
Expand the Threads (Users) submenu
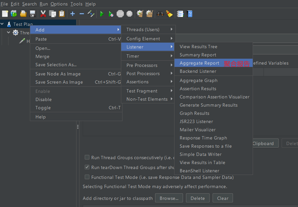(x=148, y=29)
